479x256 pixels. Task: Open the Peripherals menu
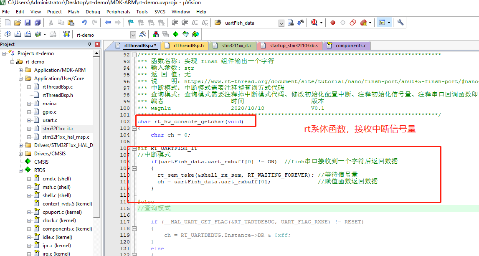coord(119,12)
